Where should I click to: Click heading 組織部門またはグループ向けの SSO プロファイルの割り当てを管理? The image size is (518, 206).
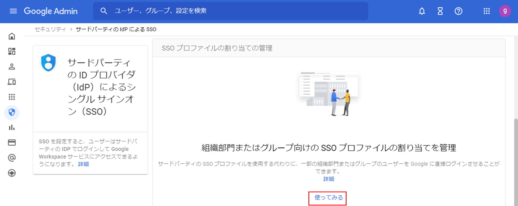coord(329,148)
